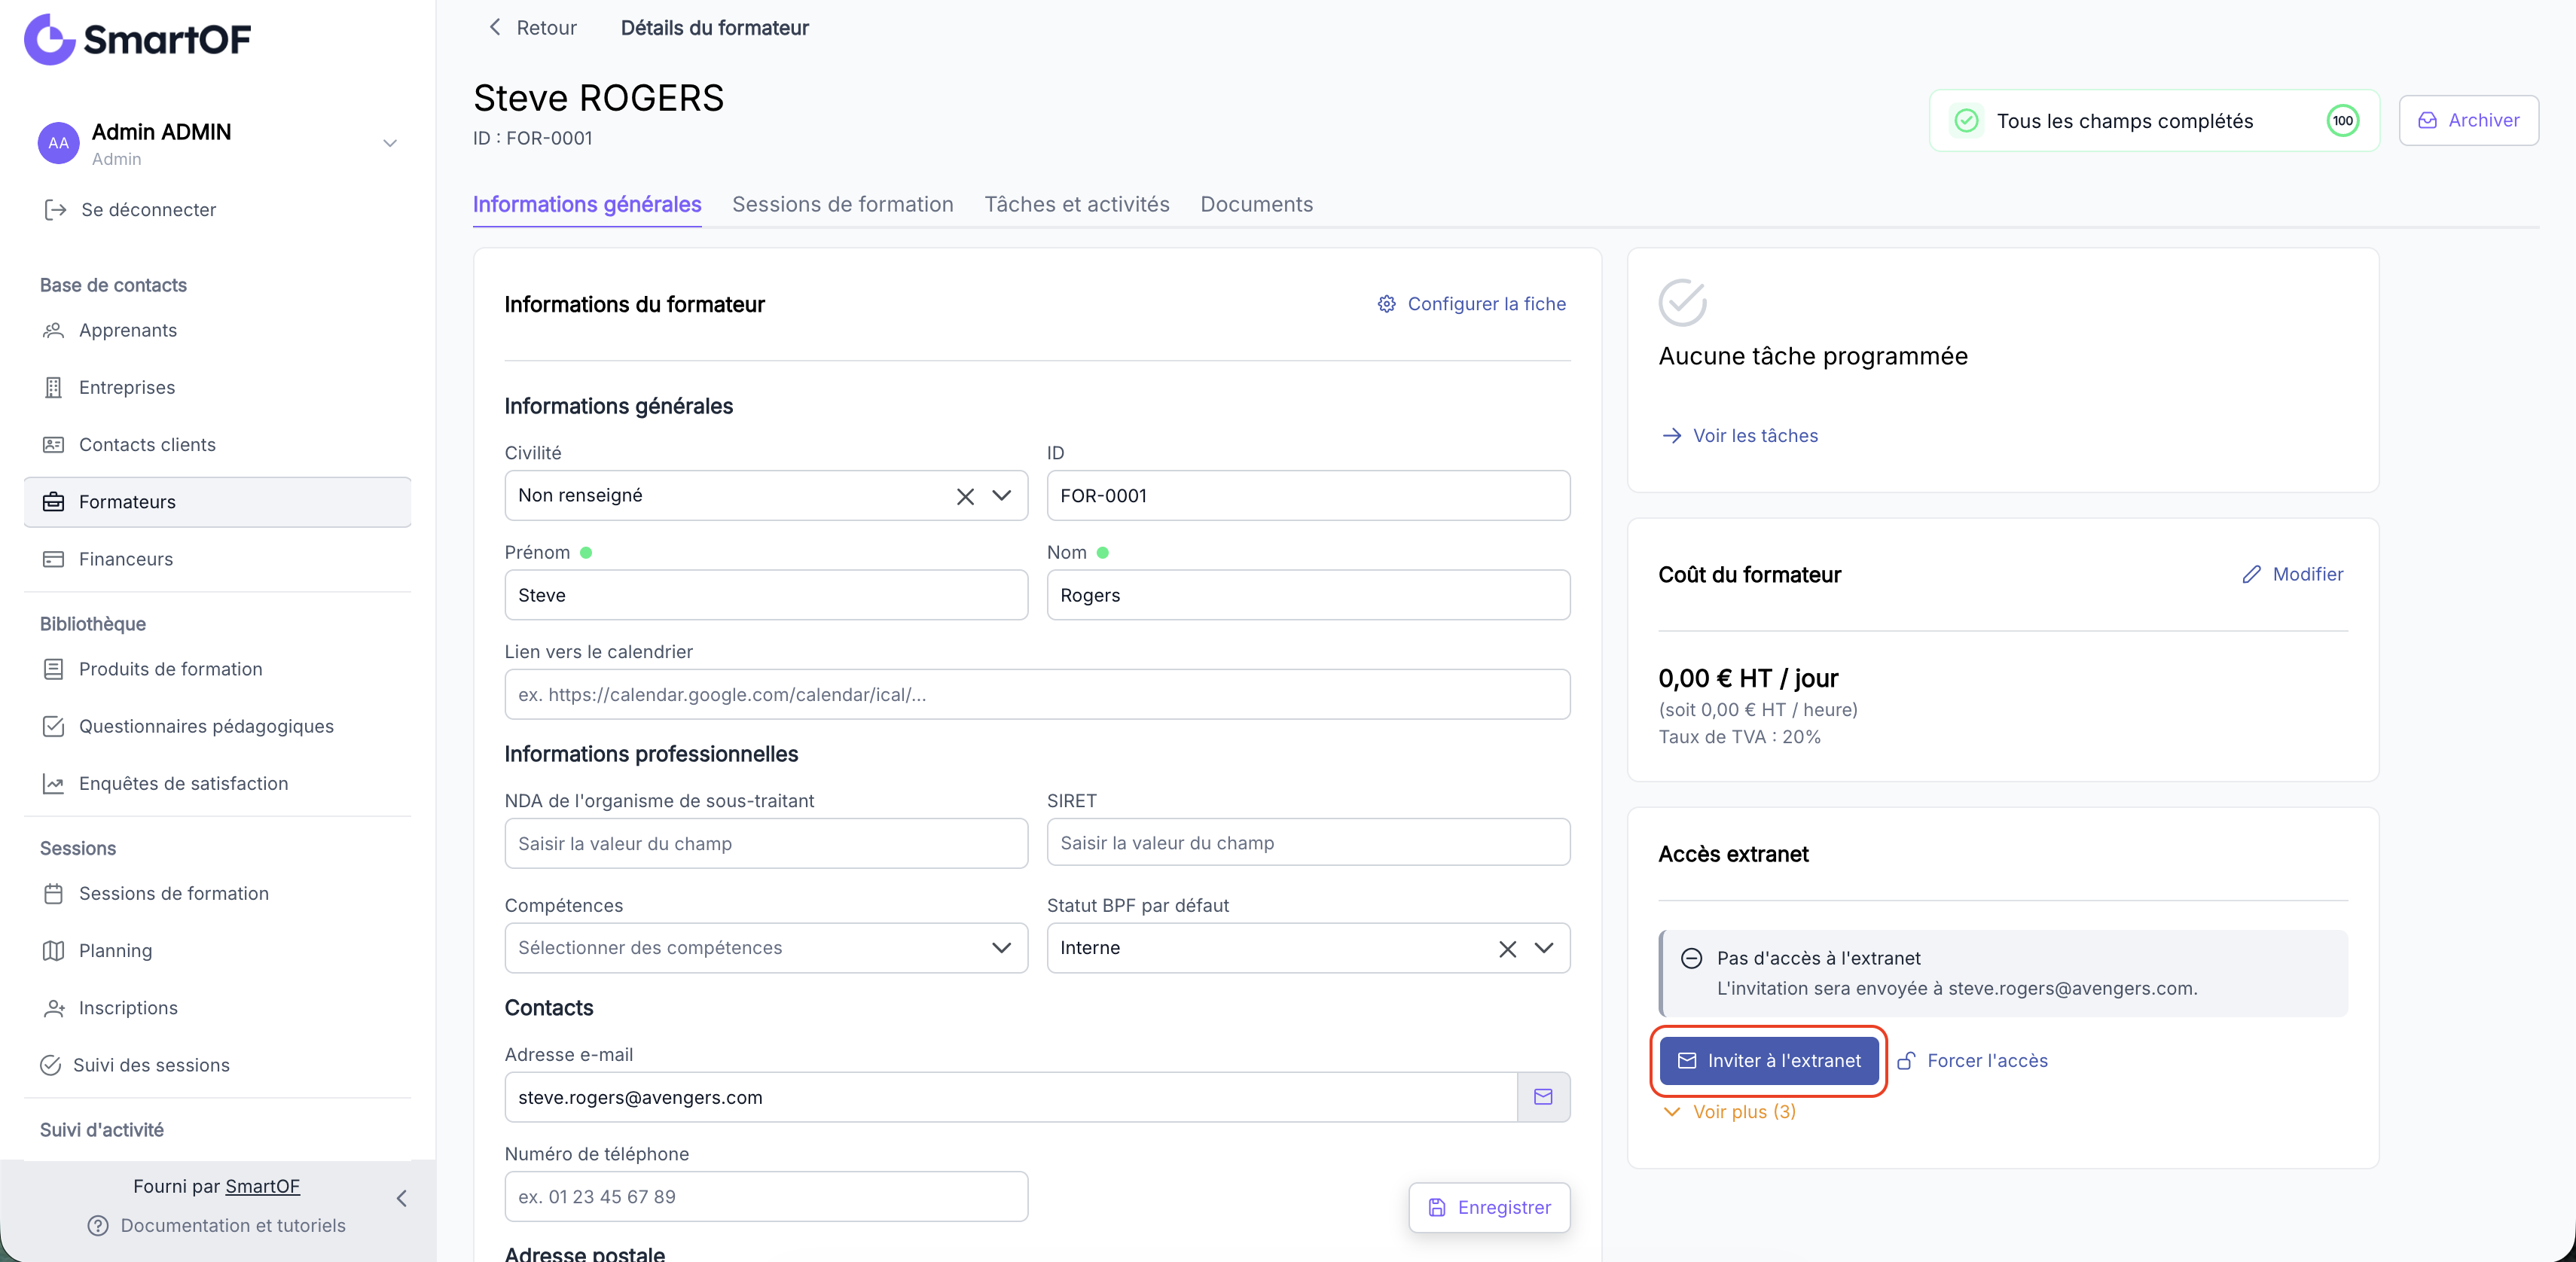
Task: Click the Numéro de téléphone field
Action: pyautogui.click(x=766, y=1196)
